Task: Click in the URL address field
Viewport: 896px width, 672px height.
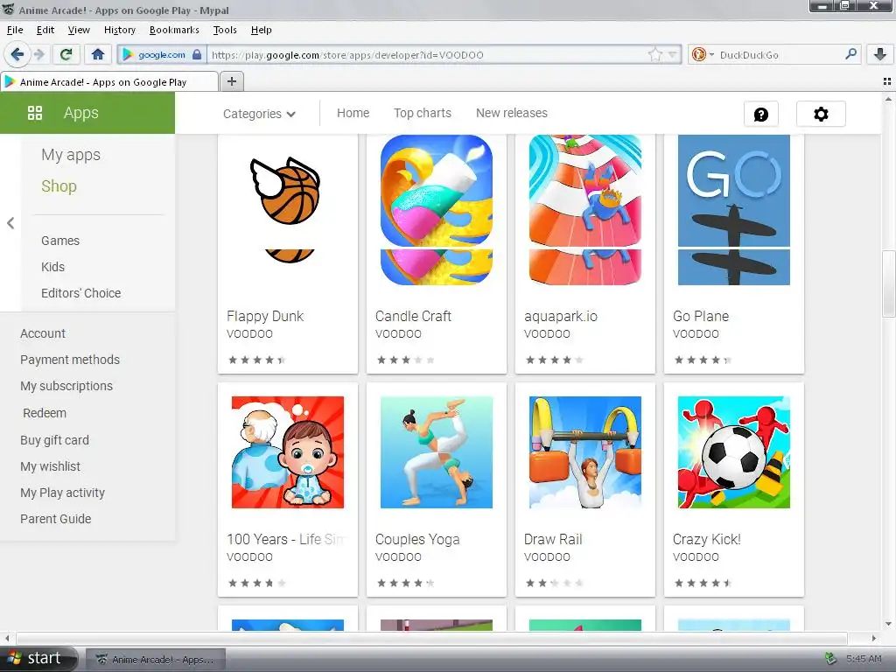Action: (427, 55)
